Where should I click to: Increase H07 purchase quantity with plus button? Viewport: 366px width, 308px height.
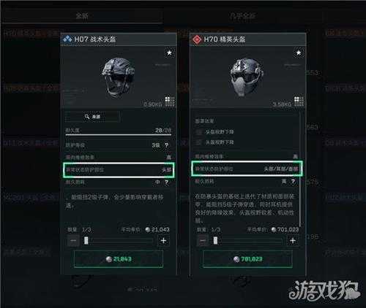163,241
